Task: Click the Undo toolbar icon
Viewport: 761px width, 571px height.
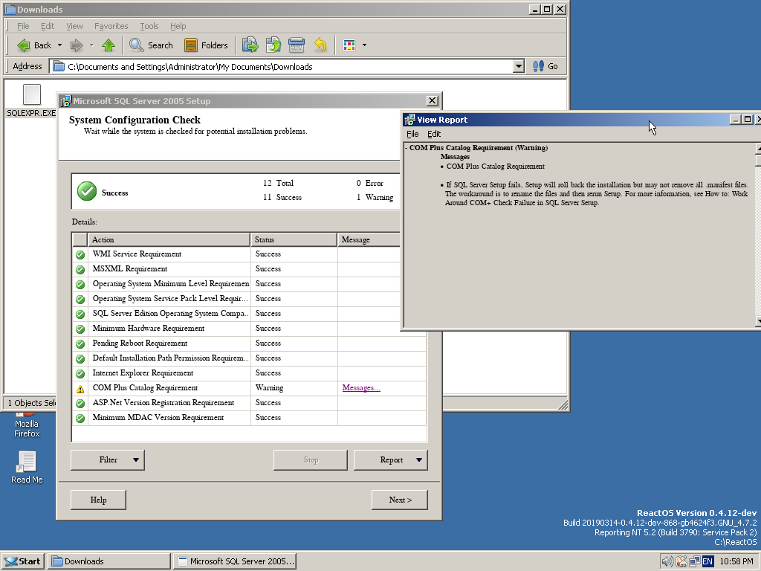Action: point(320,45)
